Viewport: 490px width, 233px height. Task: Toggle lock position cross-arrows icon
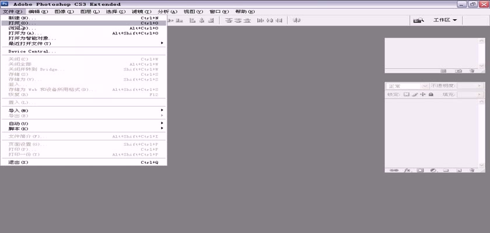click(x=423, y=94)
